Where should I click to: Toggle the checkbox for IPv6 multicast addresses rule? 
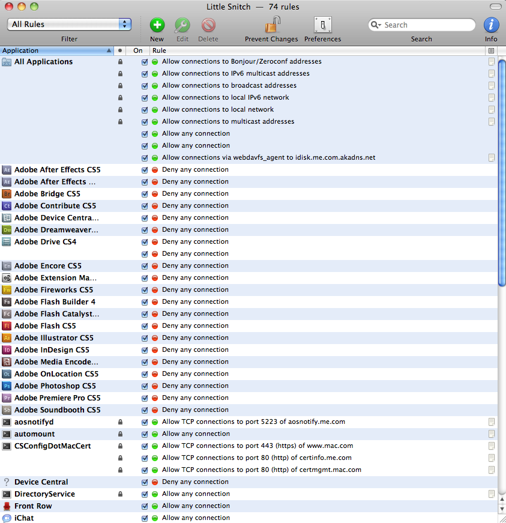coord(145,74)
